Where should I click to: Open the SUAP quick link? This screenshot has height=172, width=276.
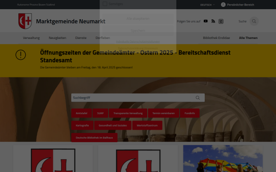click(100, 113)
